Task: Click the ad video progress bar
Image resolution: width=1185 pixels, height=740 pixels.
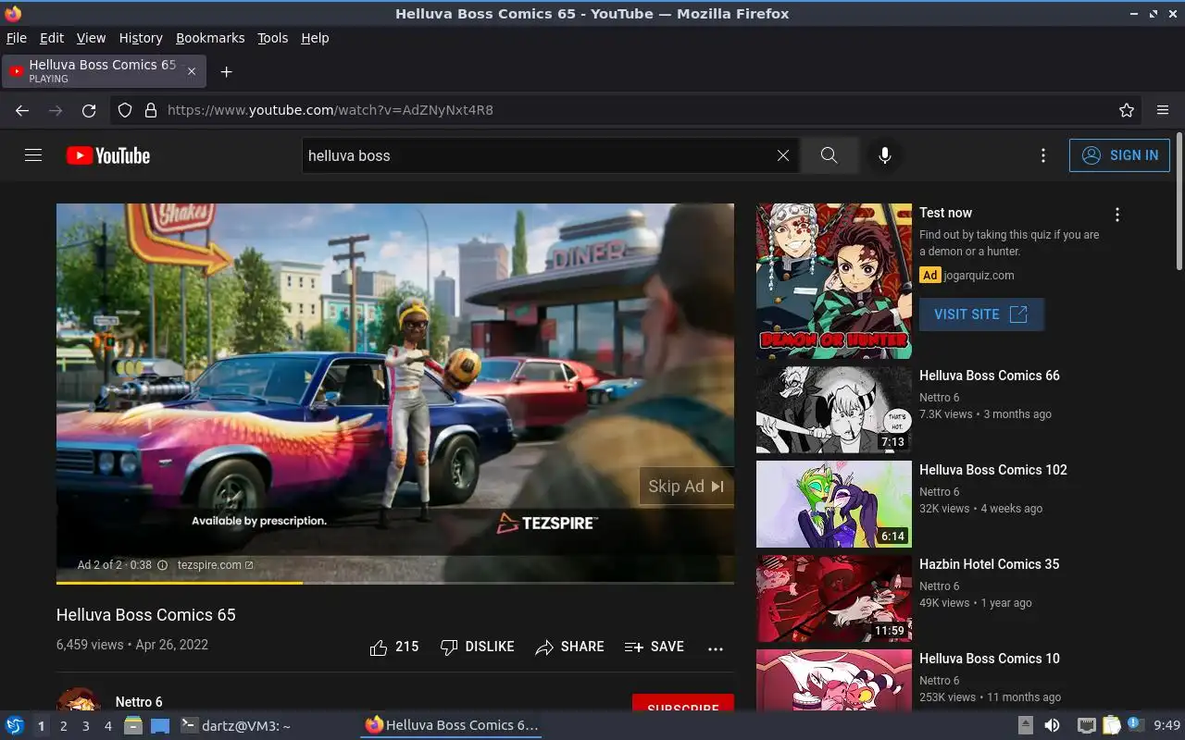Action: click(x=395, y=582)
